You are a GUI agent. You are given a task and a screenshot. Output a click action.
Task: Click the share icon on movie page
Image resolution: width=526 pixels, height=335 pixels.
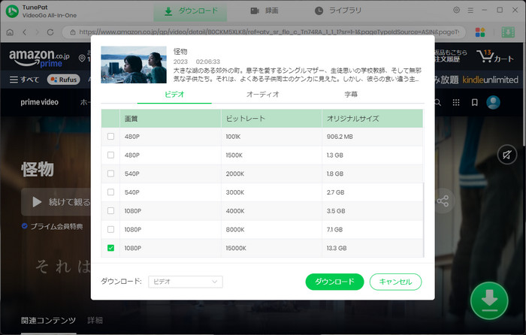click(443, 201)
